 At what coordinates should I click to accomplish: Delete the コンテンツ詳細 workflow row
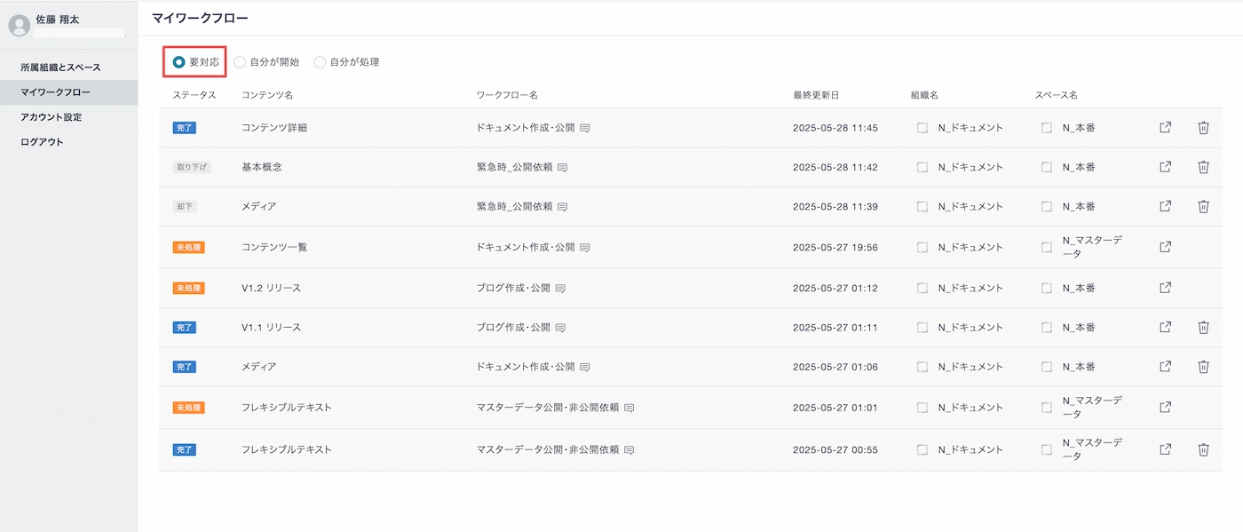[1203, 128]
